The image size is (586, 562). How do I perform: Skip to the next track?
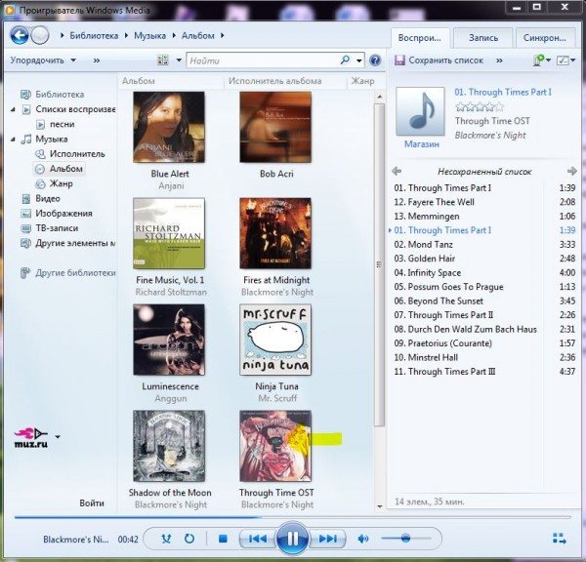pos(328,539)
